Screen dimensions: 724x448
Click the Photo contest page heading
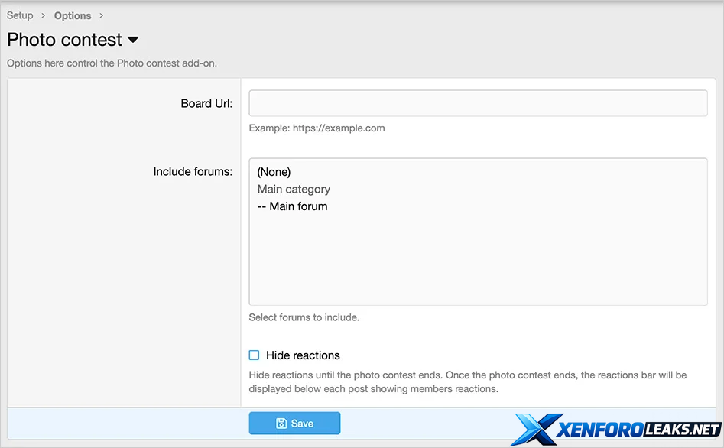coord(65,40)
